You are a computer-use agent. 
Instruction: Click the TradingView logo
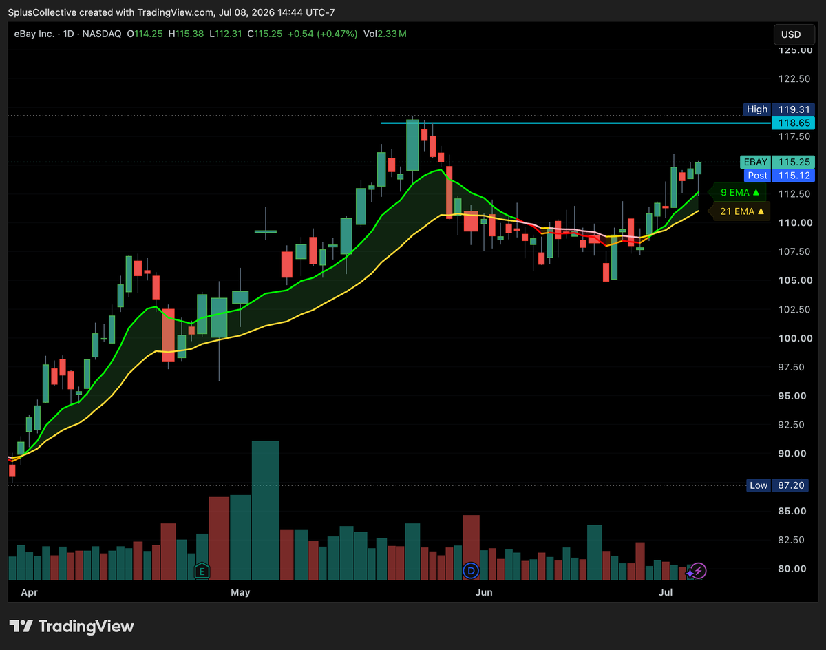(x=72, y=626)
